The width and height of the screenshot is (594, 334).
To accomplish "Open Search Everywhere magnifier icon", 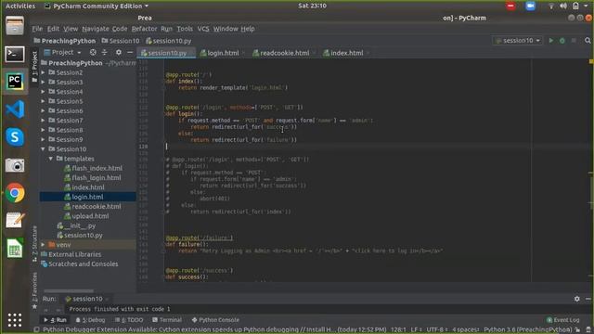I will 588,41.
